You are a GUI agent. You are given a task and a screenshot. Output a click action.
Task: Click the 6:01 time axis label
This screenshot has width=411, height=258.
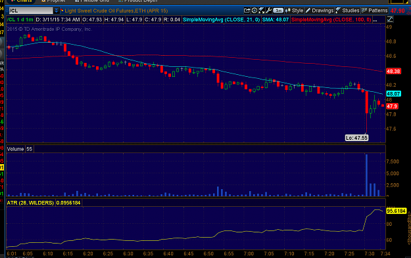click(12, 253)
